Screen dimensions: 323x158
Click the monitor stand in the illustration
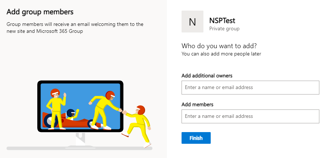point(80,140)
